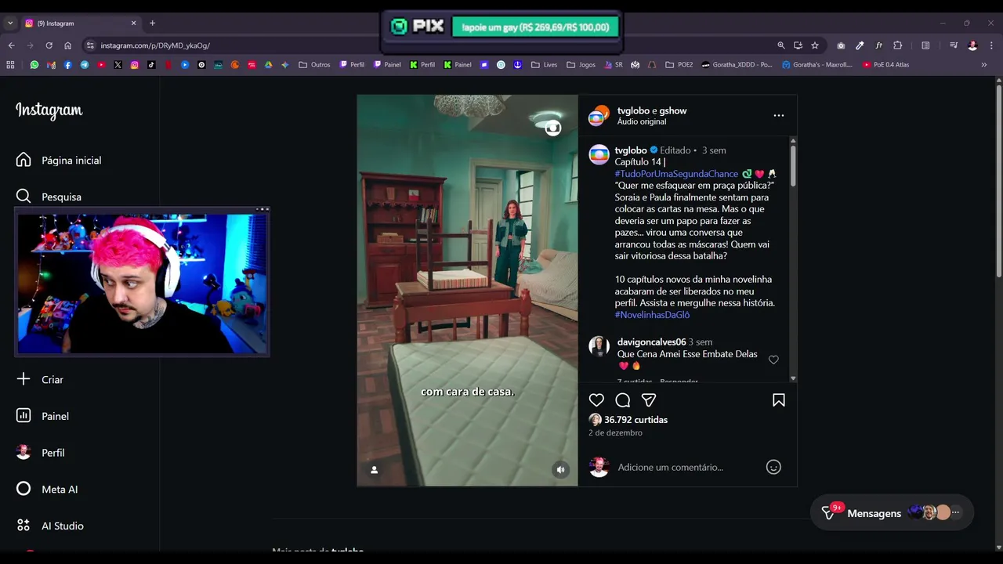The width and height of the screenshot is (1003, 564).
Task: Open the Telegram bookmark
Action: pyautogui.click(x=85, y=65)
